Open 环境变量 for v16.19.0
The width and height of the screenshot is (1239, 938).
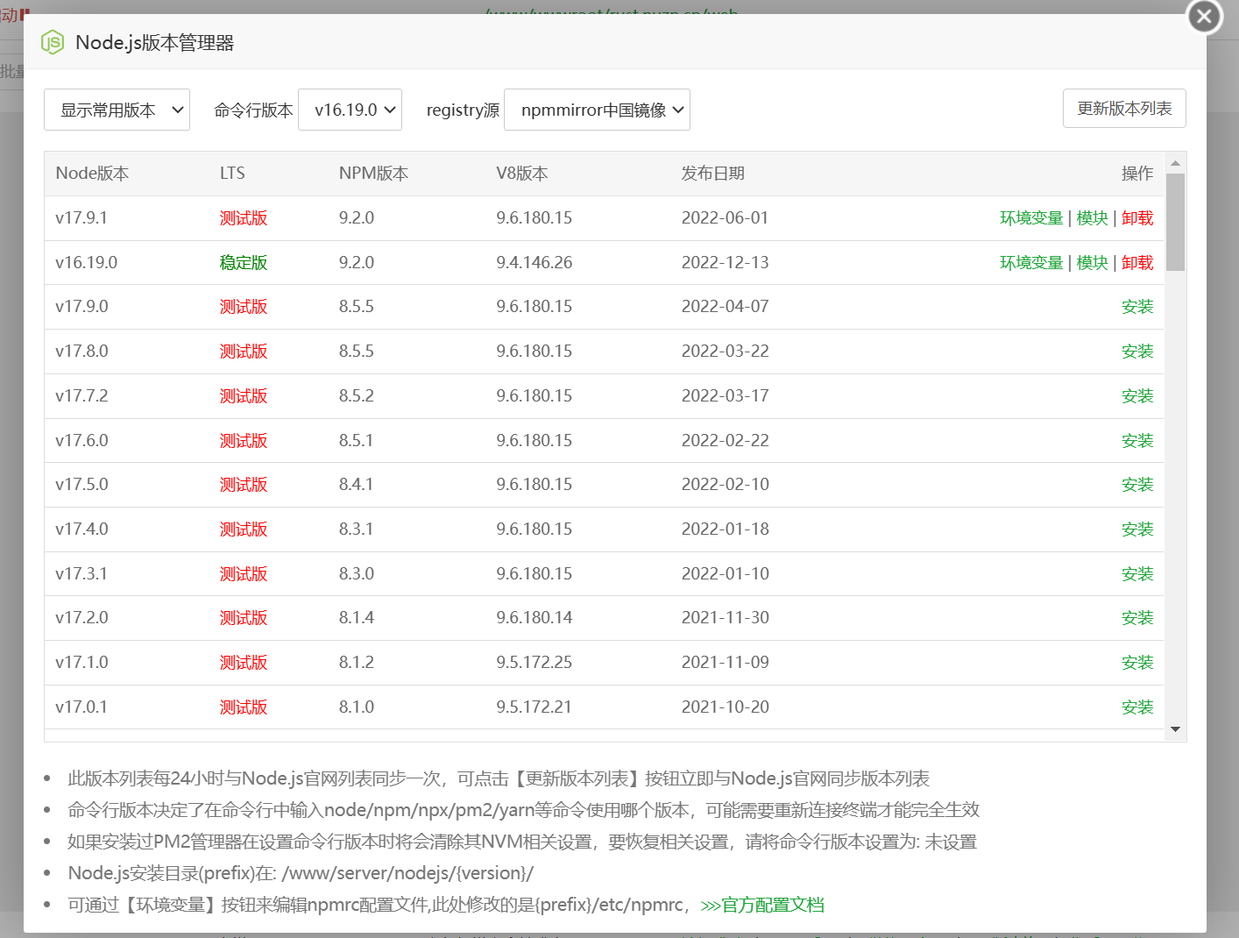pos(1031,263)
